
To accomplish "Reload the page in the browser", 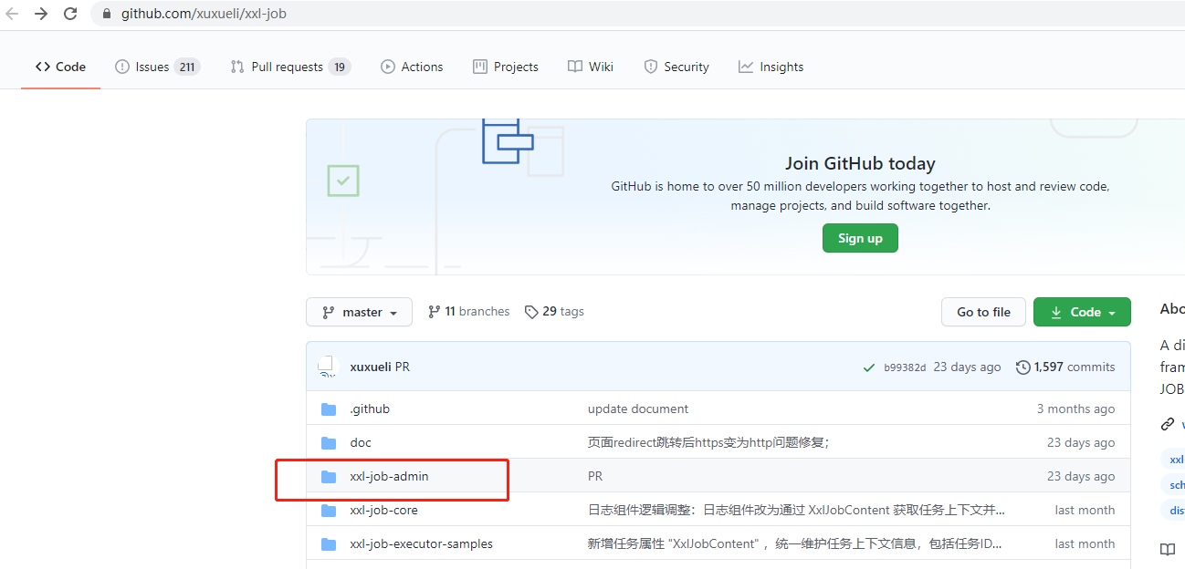I will [70, 14].
